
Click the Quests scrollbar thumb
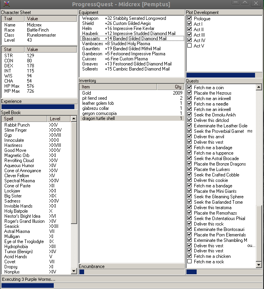point(259,234)
